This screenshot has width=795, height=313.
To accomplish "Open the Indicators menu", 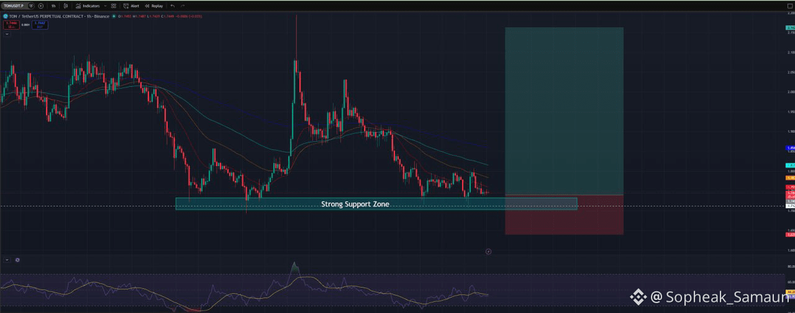I will coord(88,6).
